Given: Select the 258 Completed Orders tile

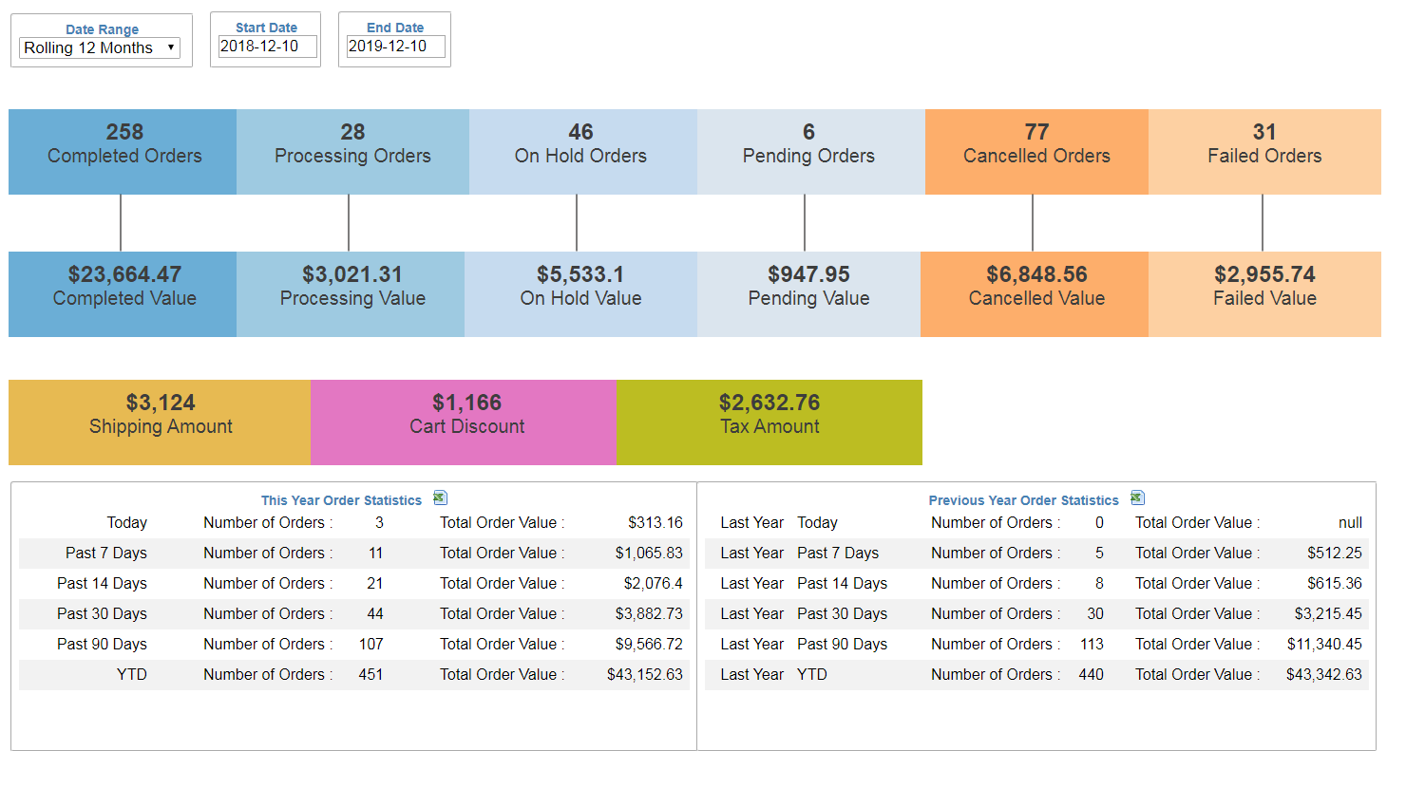Looking at the screenshot, I should (123, 152).
